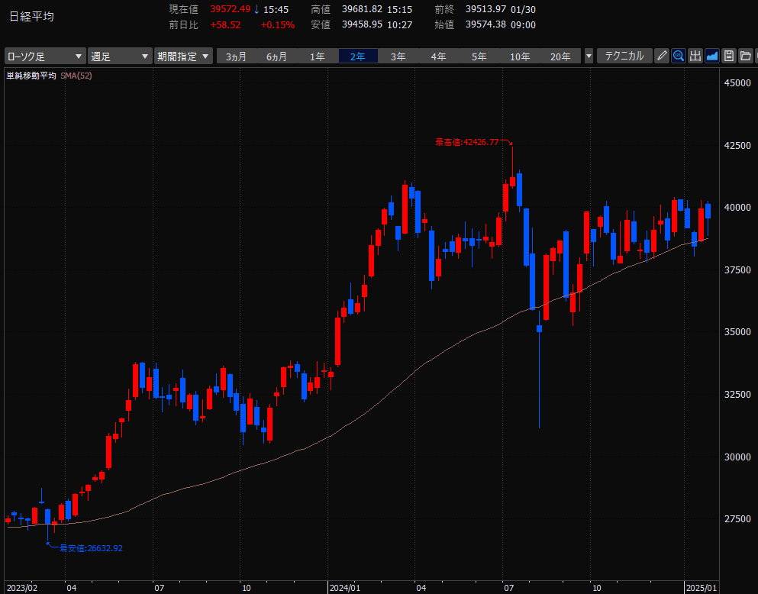Click the 27500 price axis label
This screenshot has height=594, width=758.
[x=737, y=519]
